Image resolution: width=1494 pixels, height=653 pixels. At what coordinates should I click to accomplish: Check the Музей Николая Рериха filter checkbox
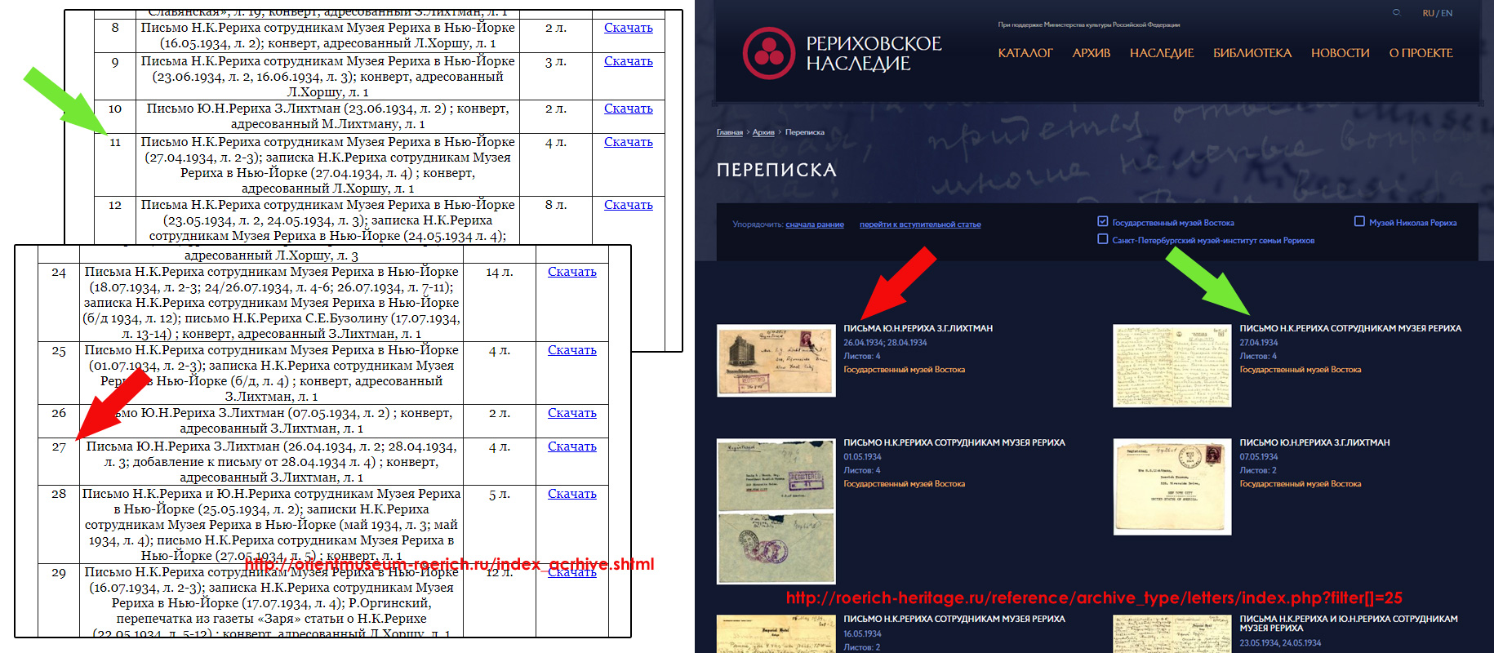[x=1359, y=221]
